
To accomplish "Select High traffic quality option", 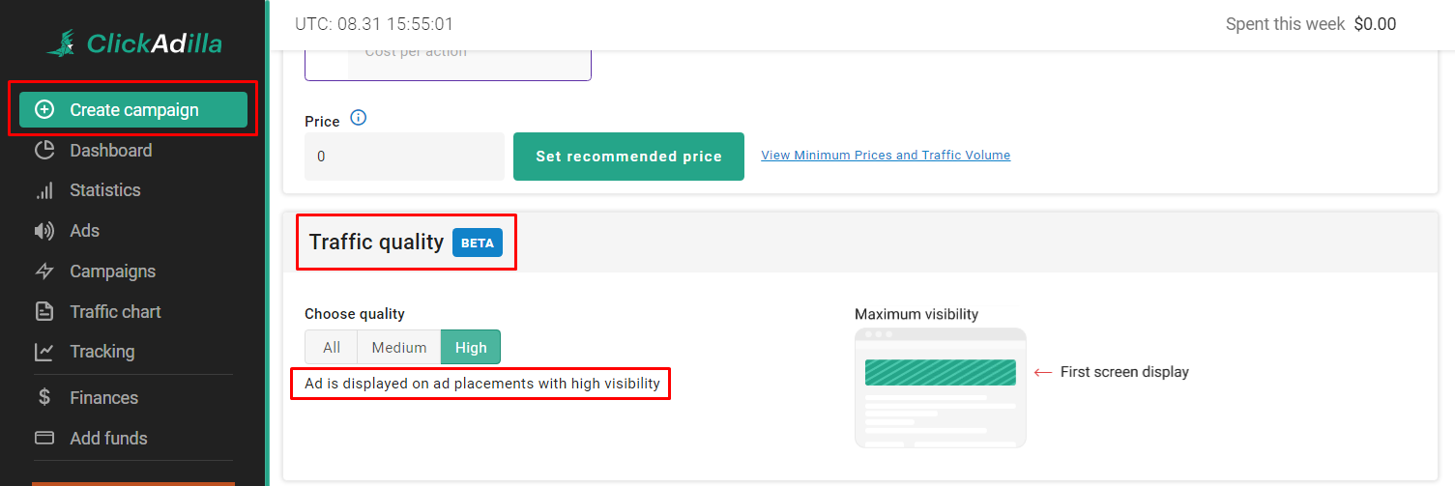I will coord(471,348).
